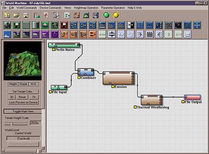Select the Erosion device node
Screen dimensions: 209x154
(x=118, y=78)
